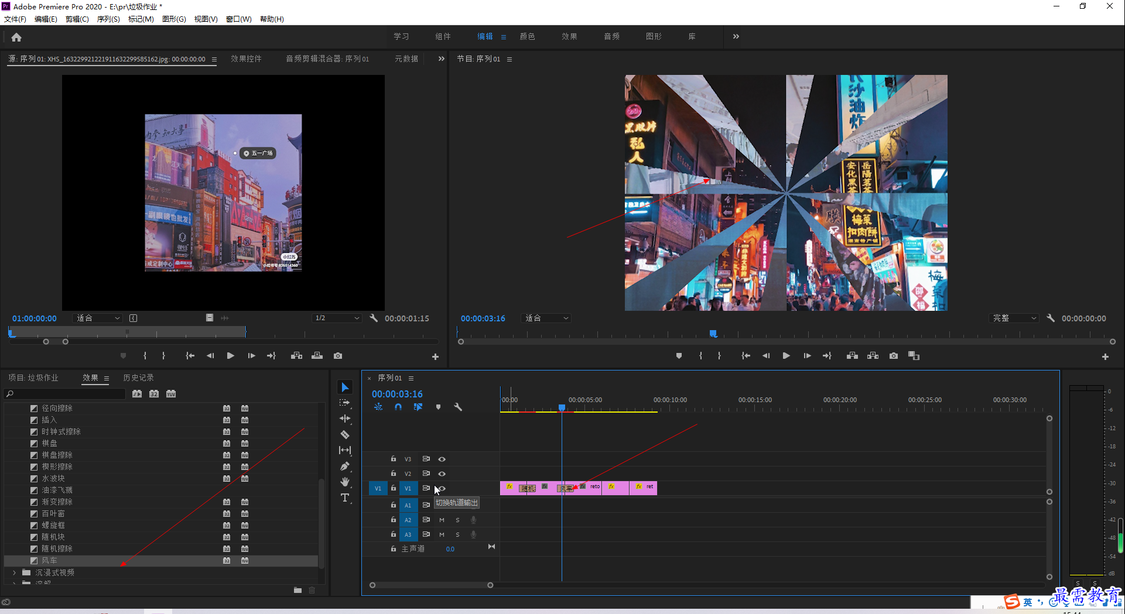The height and width of the screenshot is (614, 1125).
Task: Switch to 历史记录 tab
Action: tap(138, 378)
